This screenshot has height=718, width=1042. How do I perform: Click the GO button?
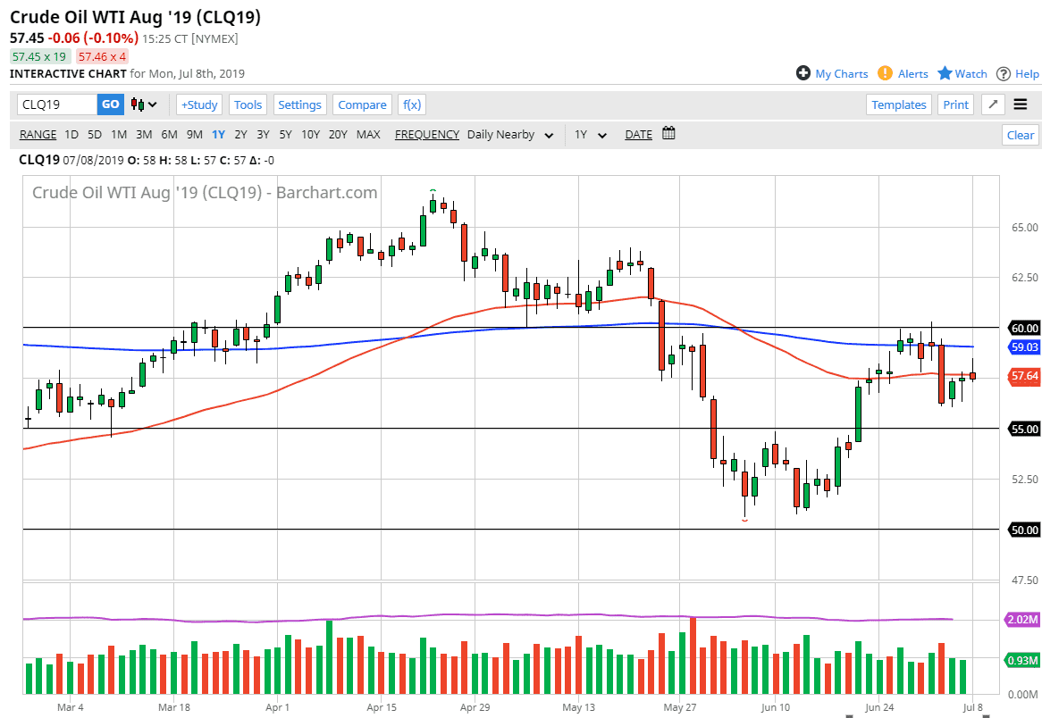pos(110,104)
